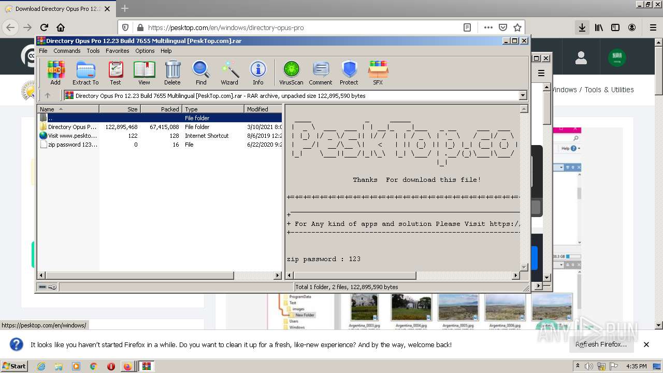Image resolution: width=663 pixels, height=373 pixels.
Task: Open the Commands menu
Action: pyautogui.click(x=67, y=51)
